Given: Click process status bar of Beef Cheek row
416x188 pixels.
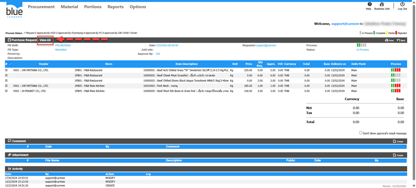Looking at the screenshot, I should coord(396,75).
